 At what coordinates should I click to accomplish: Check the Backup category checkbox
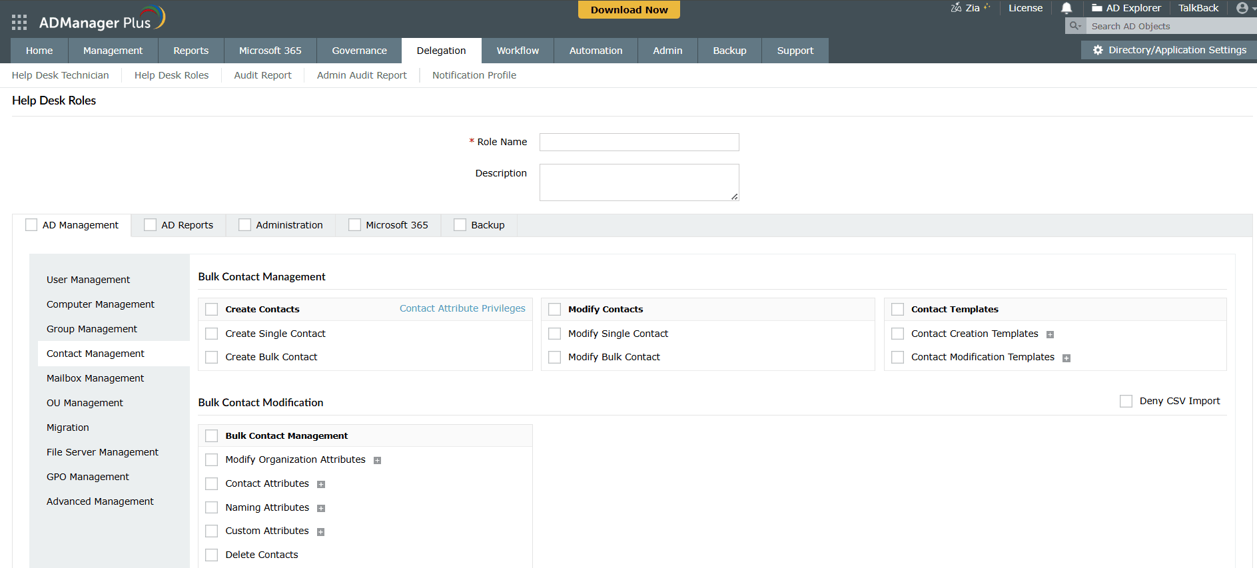460,225
